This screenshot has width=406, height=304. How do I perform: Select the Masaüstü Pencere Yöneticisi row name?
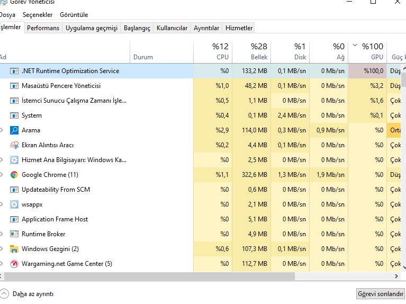[61, 86]
